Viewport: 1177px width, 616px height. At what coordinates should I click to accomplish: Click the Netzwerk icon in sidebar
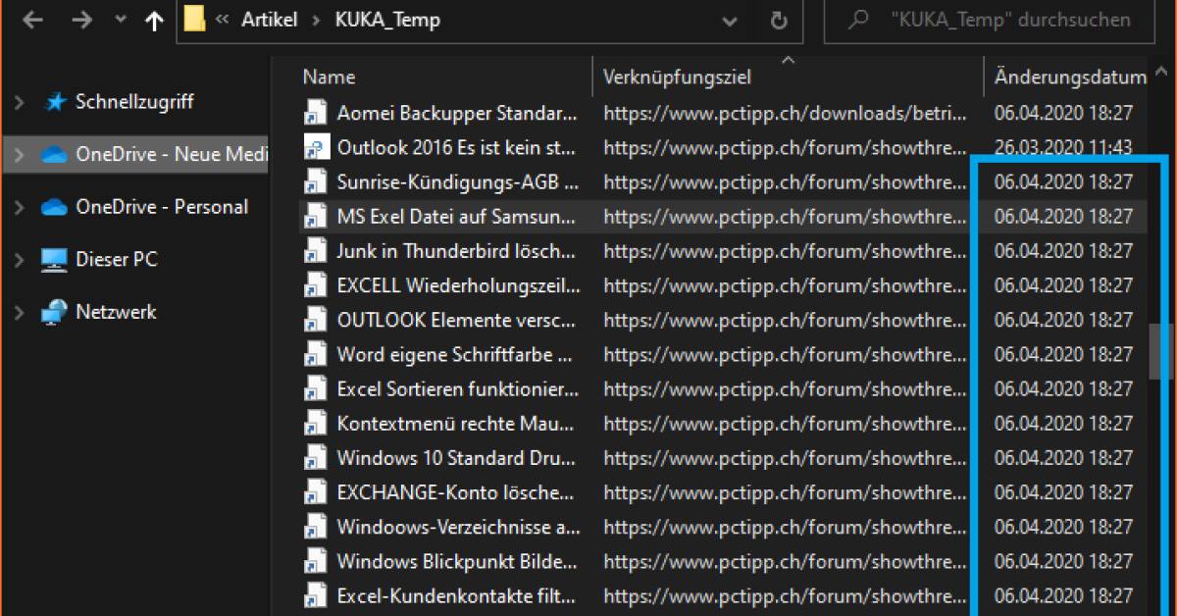(54, 313)
